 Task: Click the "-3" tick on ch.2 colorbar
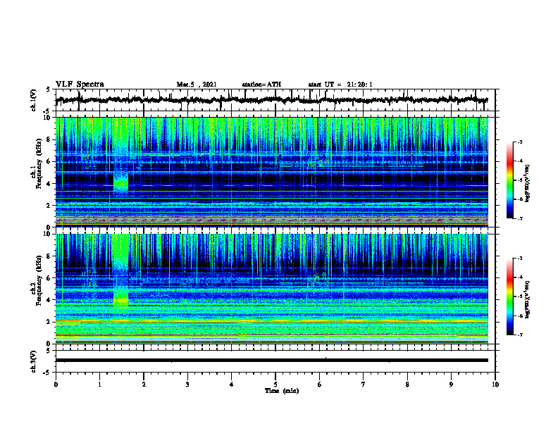pyautogui.click(x=520, y=258)
